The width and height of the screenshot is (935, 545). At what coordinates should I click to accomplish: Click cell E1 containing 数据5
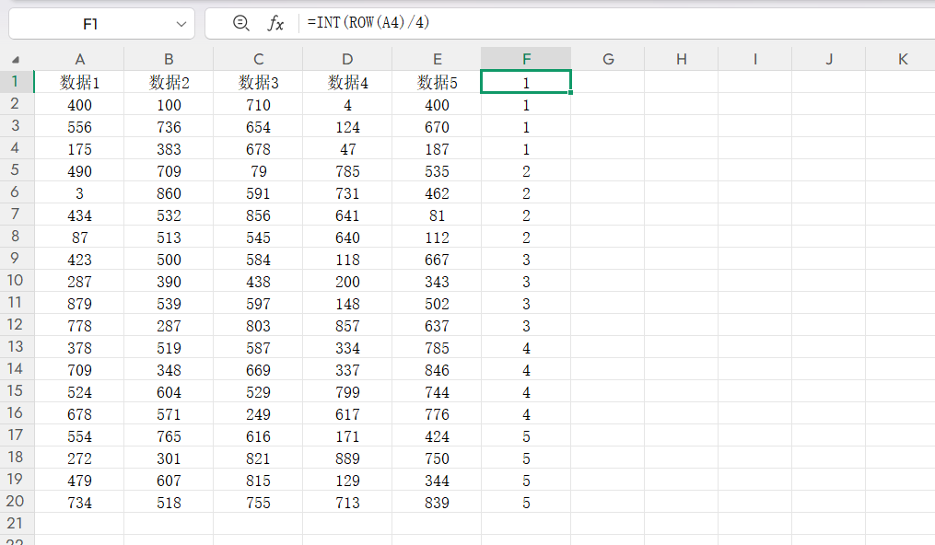point(437,83)
